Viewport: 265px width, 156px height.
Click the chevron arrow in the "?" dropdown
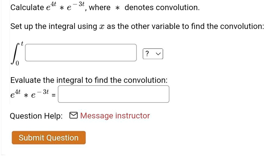pos(158,54)
